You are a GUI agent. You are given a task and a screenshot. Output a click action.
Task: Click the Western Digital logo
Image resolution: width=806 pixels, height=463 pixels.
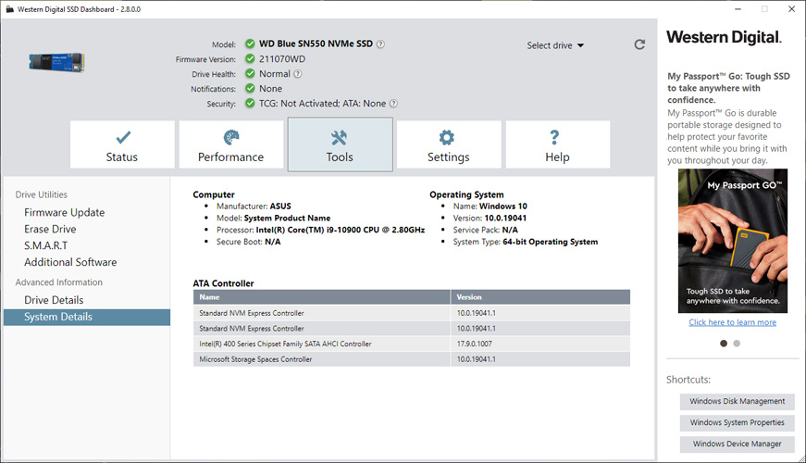pyautogui.click(x=724, y=37)
